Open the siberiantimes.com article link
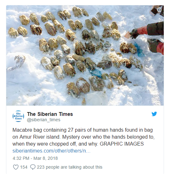Image resolution: width=170 pixels, height=174 pixels. coord(52,151)
